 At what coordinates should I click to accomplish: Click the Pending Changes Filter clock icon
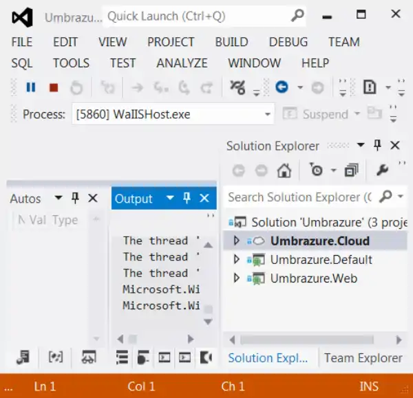(x=316, y=170)
